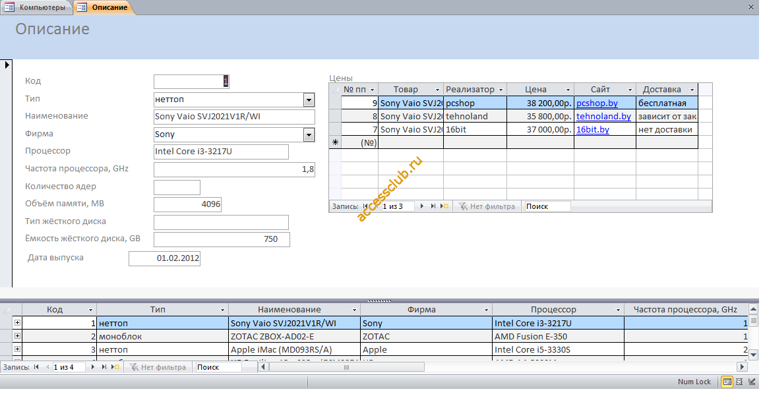The image size is (763, 406).
Task: Click the Количество ядер empty field
Action: click(x=177, y=187)
